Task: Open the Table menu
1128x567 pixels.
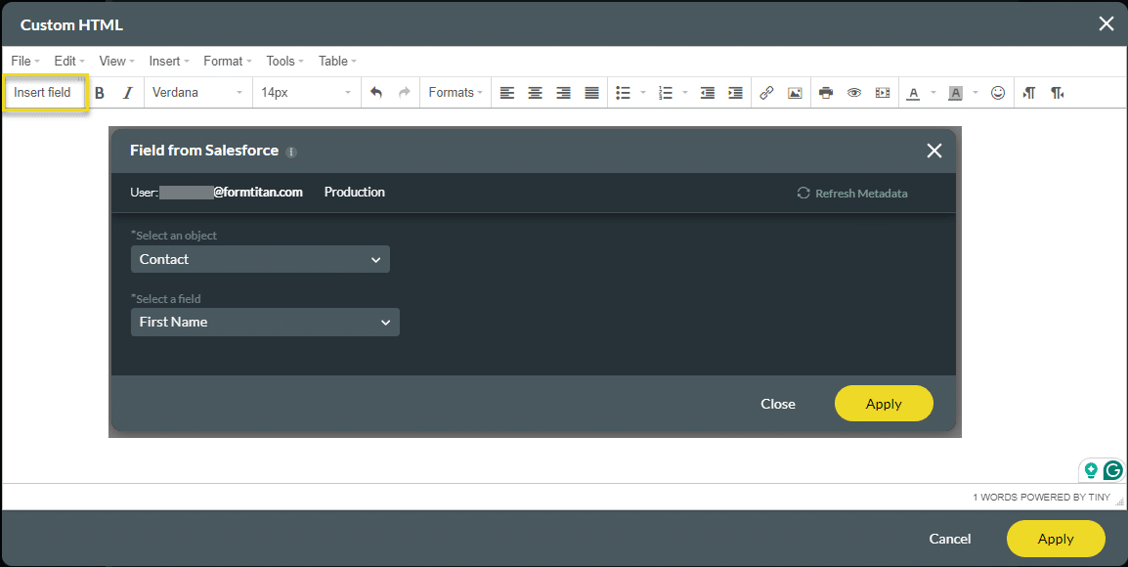Action: coord(334,61)
